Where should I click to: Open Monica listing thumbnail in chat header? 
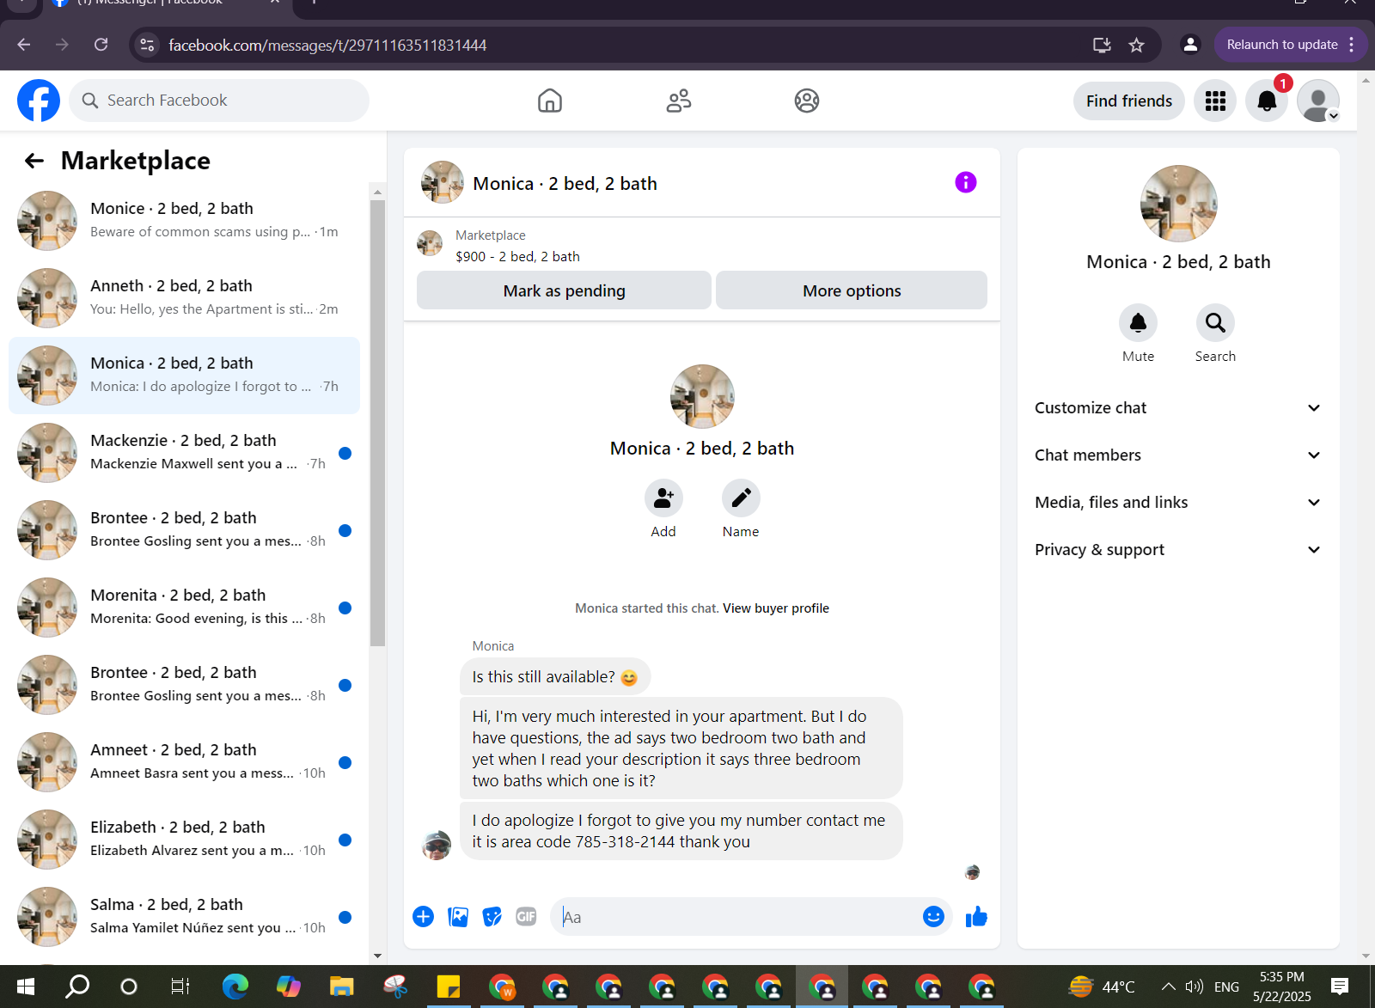pyautogui.click(x=443, y=182)
